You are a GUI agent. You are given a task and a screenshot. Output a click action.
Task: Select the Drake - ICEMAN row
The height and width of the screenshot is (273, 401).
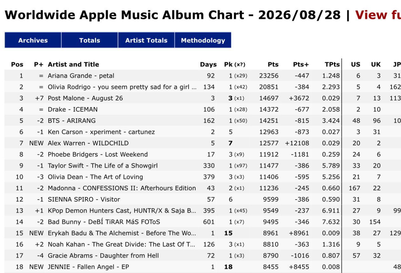point(203,109)
